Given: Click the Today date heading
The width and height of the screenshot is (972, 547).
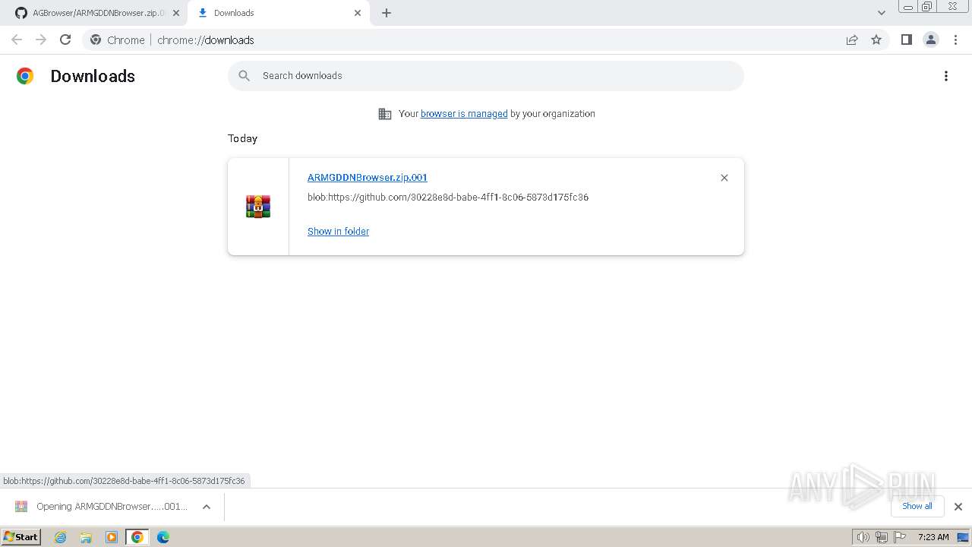Looking at the screenshot, I should point(242,138).
